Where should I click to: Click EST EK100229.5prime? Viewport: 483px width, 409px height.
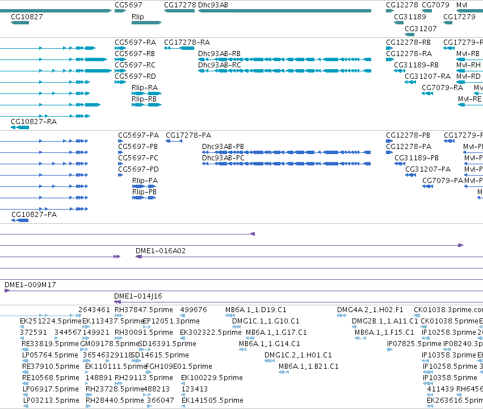(x=183, y=384)
